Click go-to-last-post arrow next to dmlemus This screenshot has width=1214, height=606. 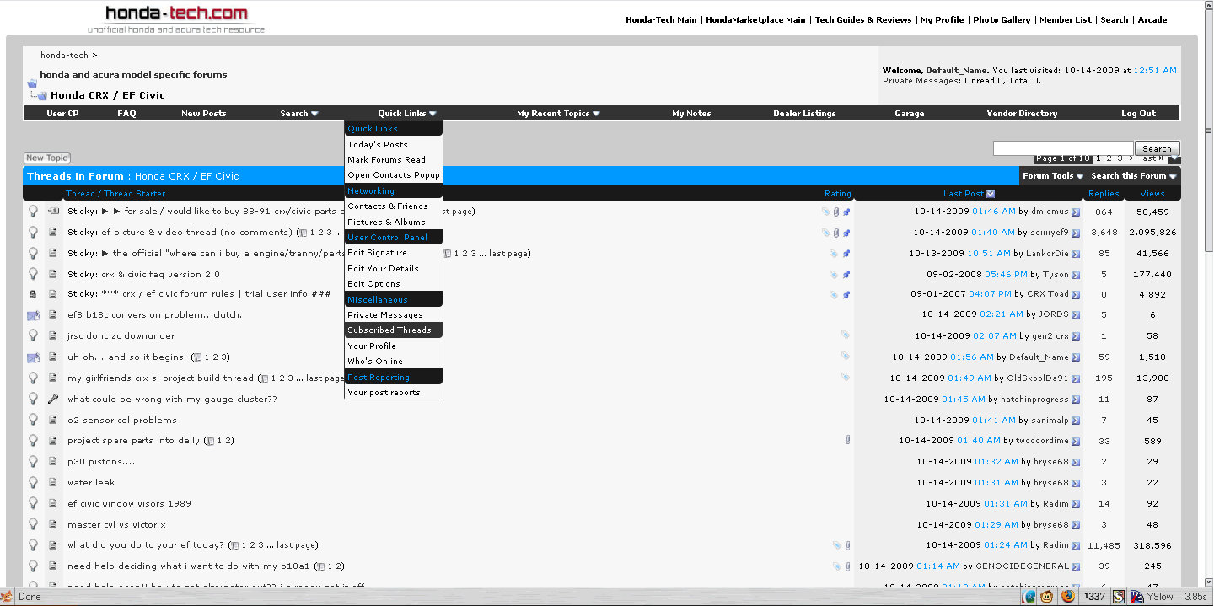pyautogui.click(x=1076, y=212)
